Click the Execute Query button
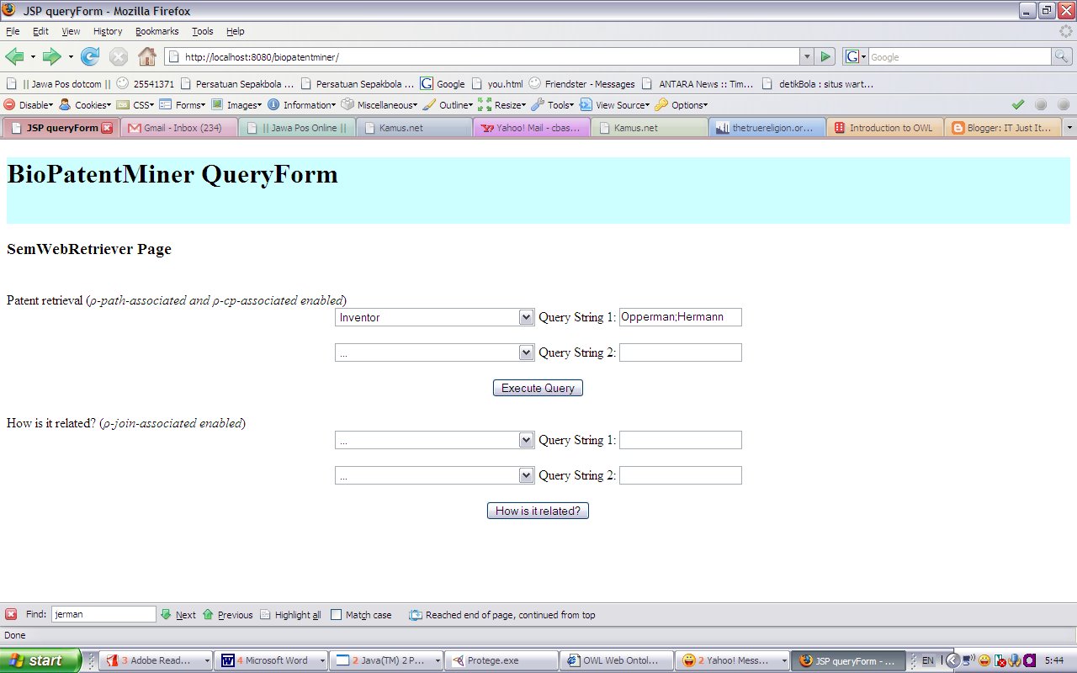Viewport: 1077px width, 673px height. [538, 388]
